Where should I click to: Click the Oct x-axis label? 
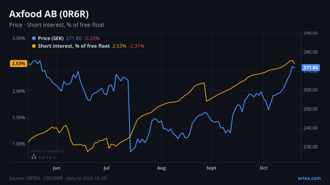click(x=264, y=168)
